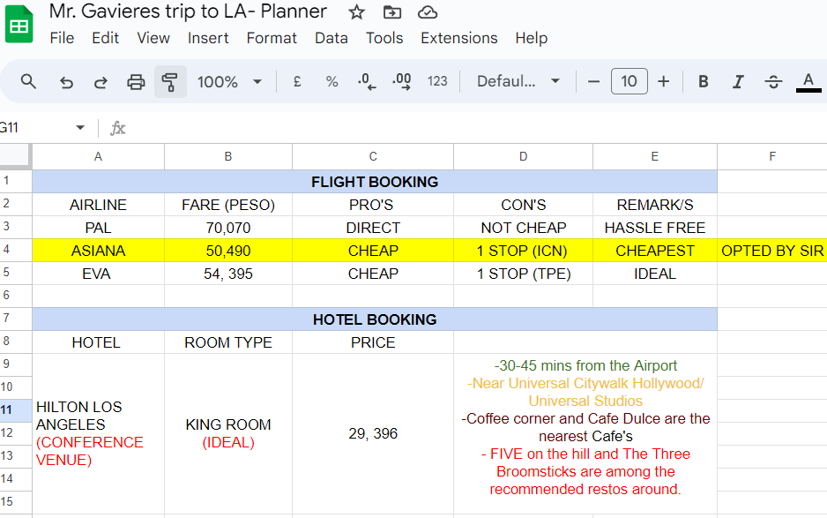The width and height of the screenshot is (827, 518).
Task: Open the 123 number format options
Action: (x=437, y=82)
